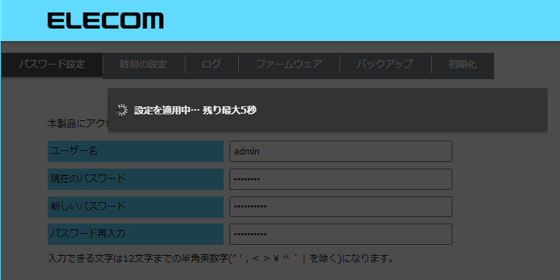Go to the バックアップ tab
This screenshot has width=560, height=280.
(x=385, y=65)
